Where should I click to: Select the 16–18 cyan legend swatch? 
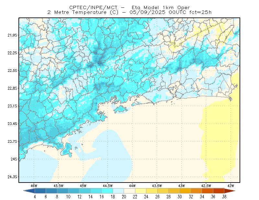coord(107,191)
